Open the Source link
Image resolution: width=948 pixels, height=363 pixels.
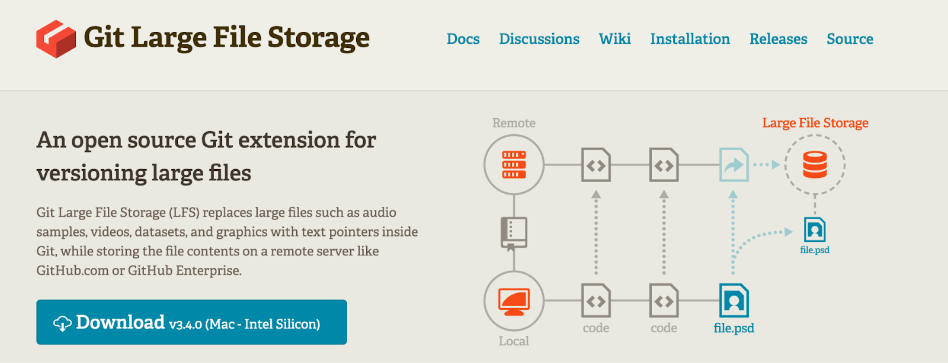pyautogui.click(x=850, y=39)
